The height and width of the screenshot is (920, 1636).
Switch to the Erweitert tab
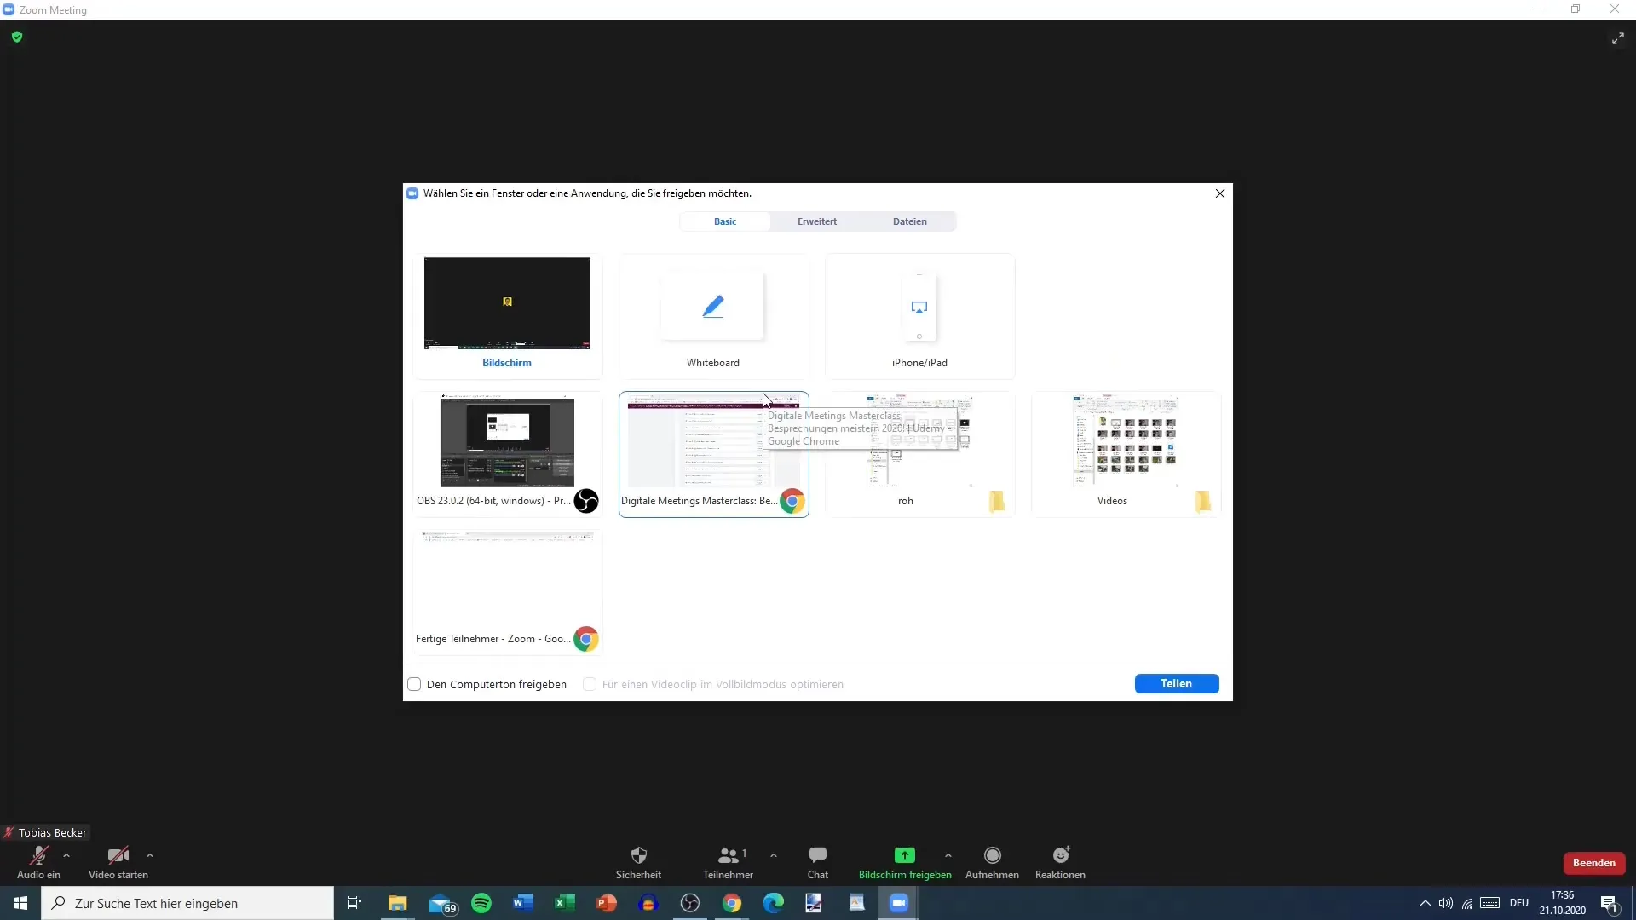[x=817, y=220]
